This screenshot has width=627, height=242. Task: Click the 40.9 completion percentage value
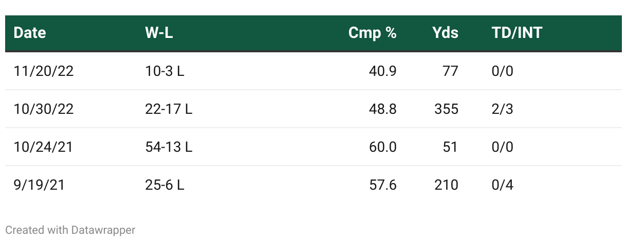(x=382, y=71)
